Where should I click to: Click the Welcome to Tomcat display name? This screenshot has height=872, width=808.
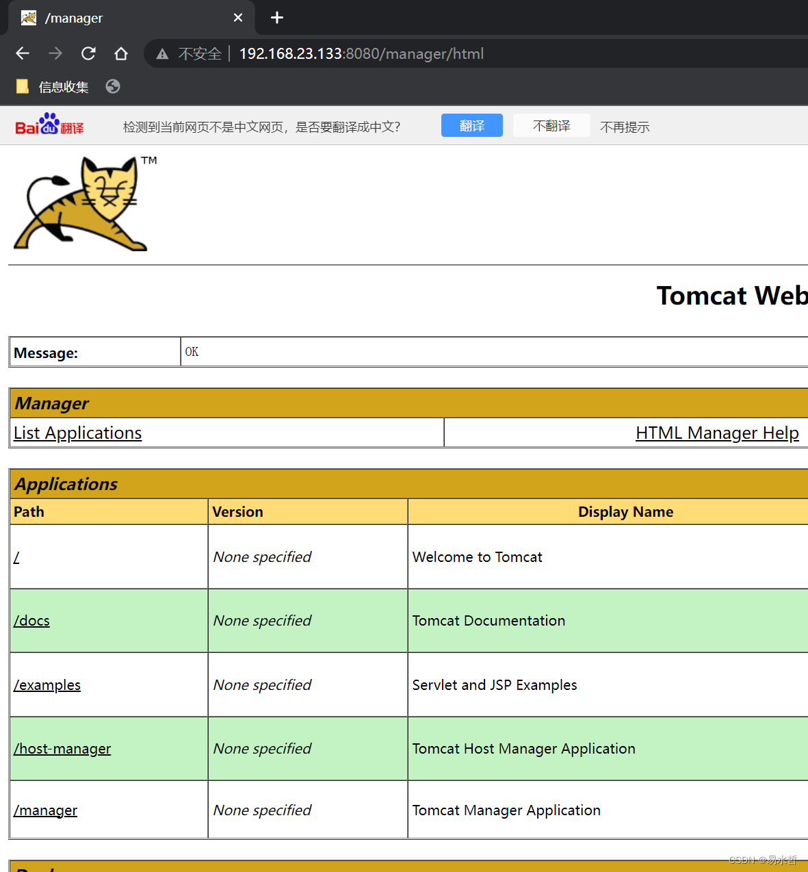pyautogui.click(x=478, y=557)
